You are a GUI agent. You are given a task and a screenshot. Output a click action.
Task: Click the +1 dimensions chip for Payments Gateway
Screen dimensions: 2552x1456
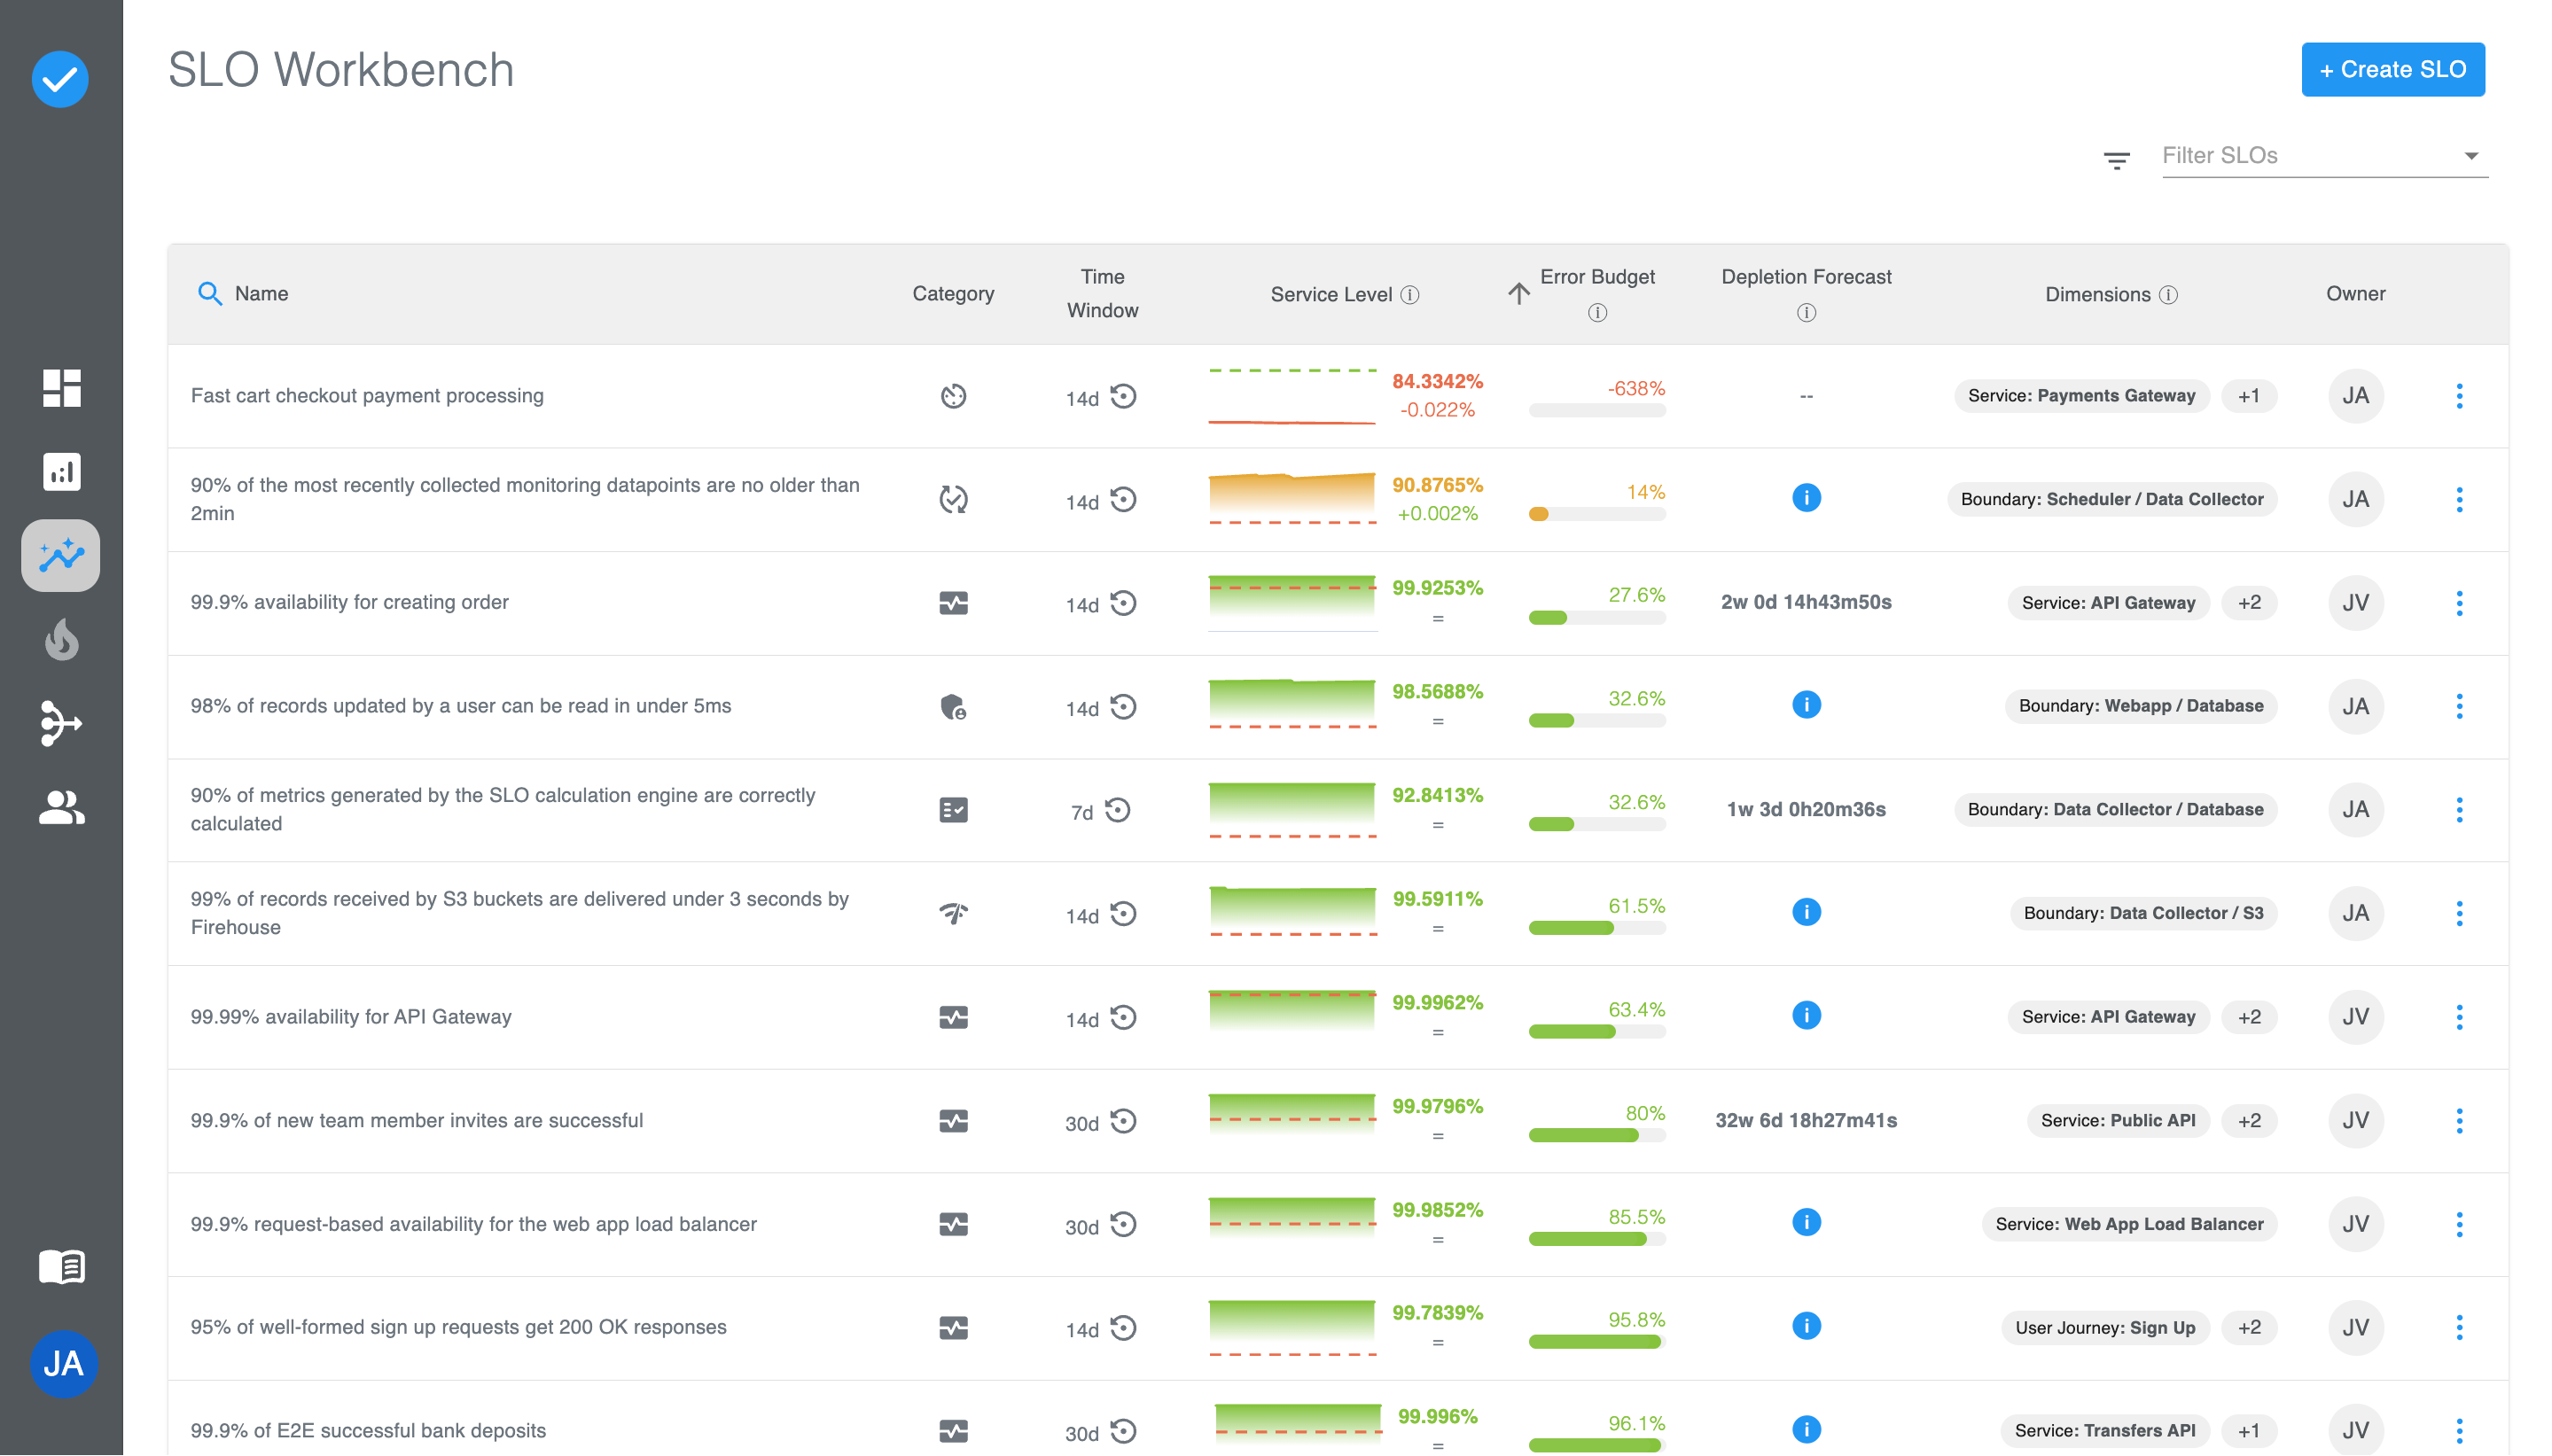tap(2248, 396)
